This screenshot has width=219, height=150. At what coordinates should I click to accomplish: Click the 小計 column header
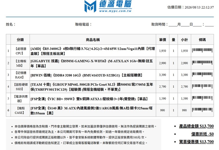pos(184,40)
